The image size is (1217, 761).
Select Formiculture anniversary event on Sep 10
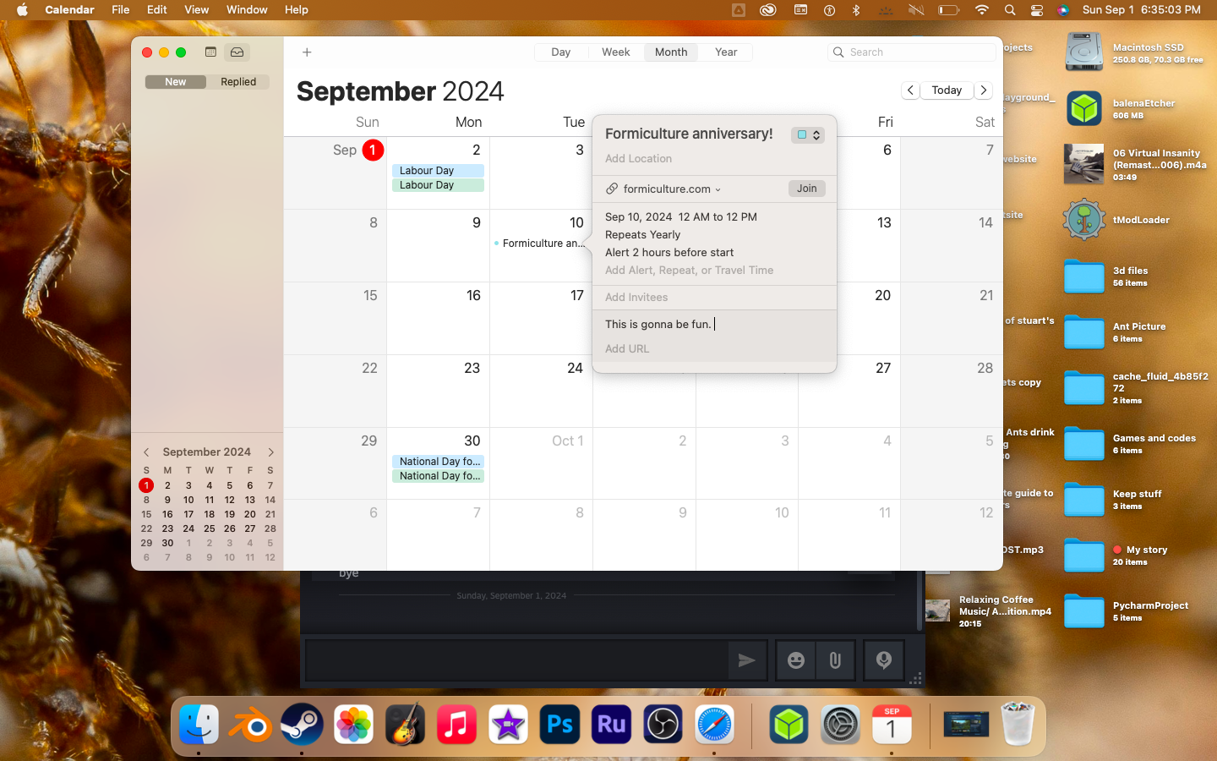coord(539,244)
